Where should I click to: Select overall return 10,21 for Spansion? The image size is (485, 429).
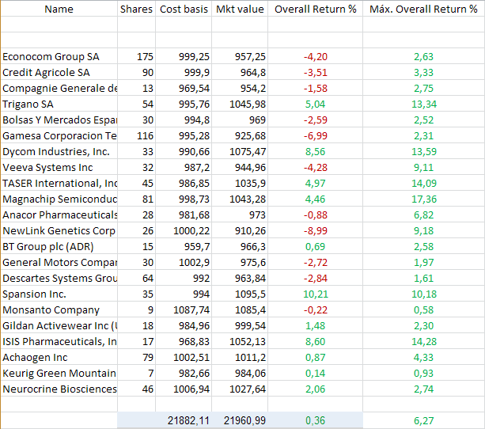tap(316, 294)
